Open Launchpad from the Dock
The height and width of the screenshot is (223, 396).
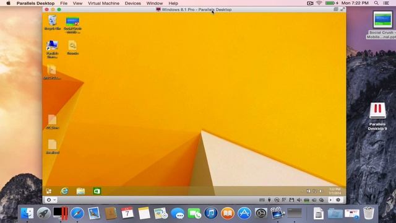[44, 213]
